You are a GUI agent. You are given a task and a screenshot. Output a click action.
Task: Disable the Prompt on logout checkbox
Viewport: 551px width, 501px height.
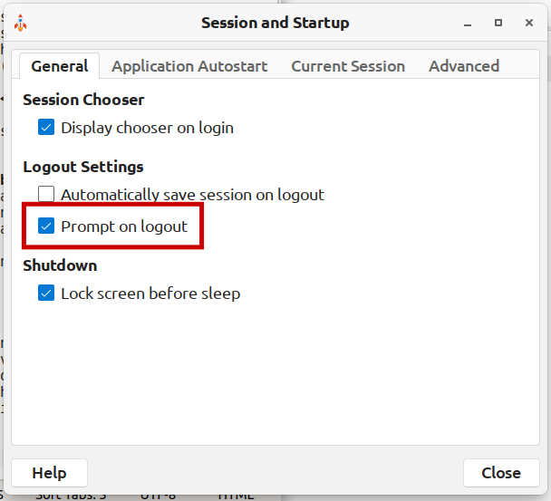click(47, 226)
